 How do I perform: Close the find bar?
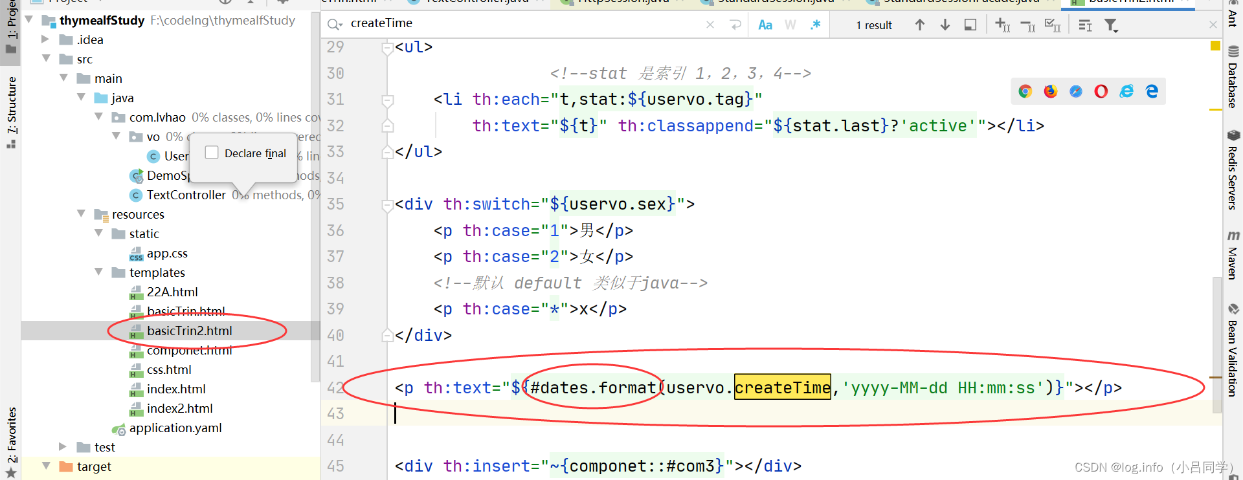point(1213,25)
